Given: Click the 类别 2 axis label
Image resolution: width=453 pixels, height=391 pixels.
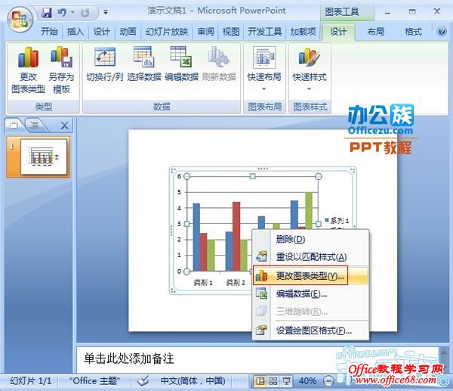Looking at the screenshot, I should (x=236, y=282).
